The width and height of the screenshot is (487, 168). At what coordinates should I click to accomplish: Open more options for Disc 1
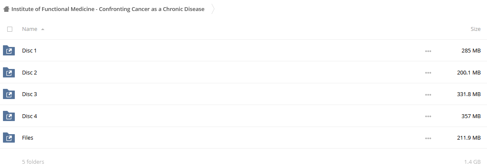click(x=428, y=51)
